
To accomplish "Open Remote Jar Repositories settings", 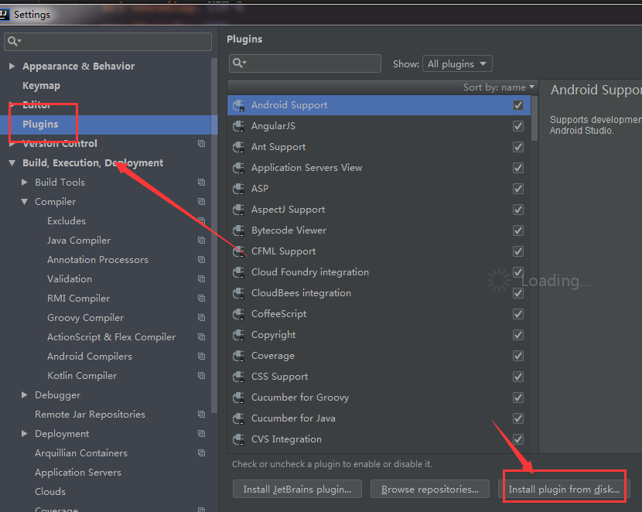I will point(90,415).
